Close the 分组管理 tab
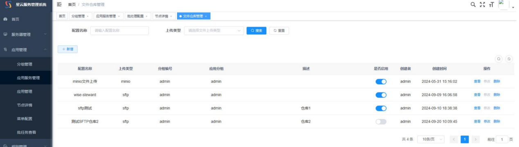 [88, 16]
